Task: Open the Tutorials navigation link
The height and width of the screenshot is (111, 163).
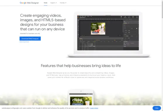Action: pyautogui.click(x=62, y=3)
